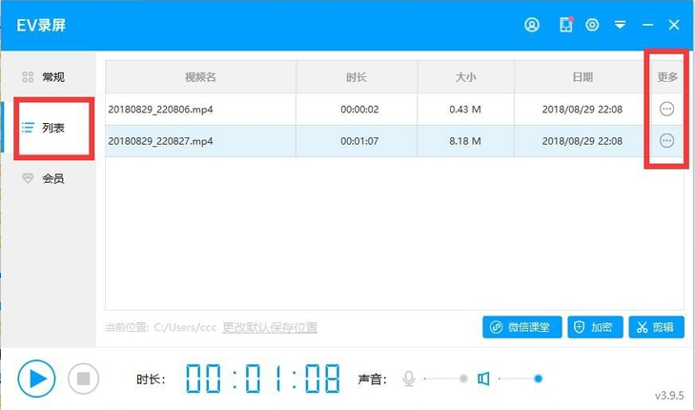Click the 加密 encrypt button

click(x=596, y=327)
